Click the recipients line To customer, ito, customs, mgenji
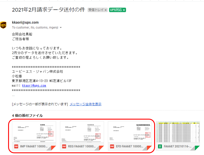Viewport: 204px width, 155px height. pyautogui.click(x=35, y=28)
